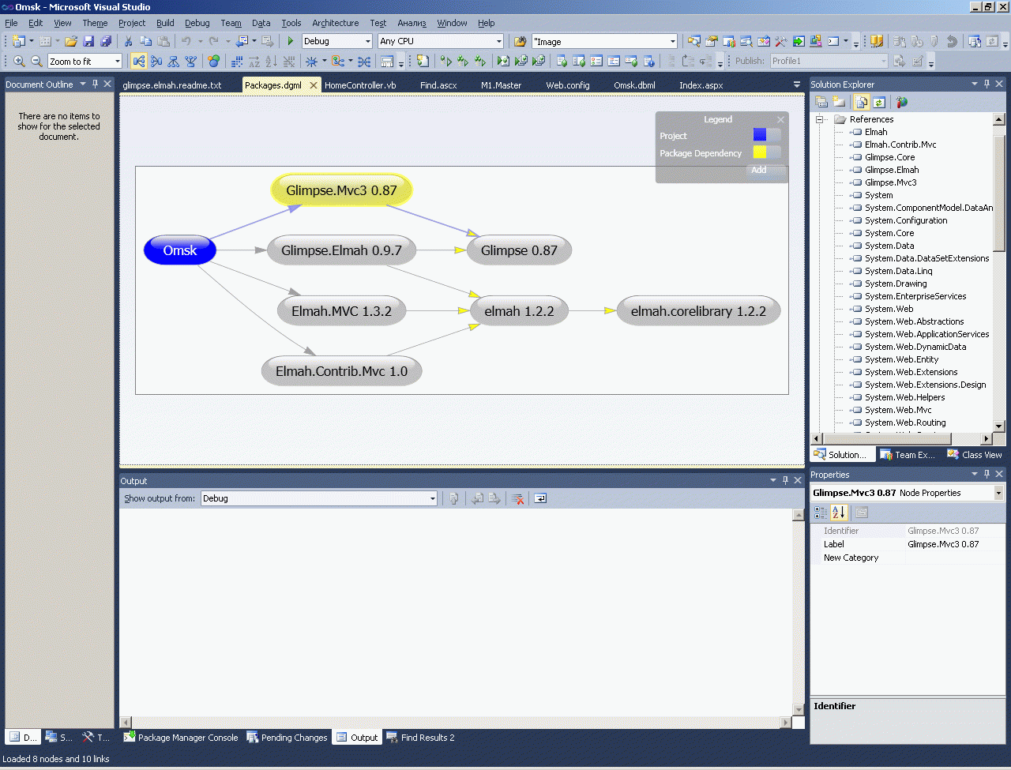Viewport: 1011px width, 770px height.
Task: Click the dependency matrix view icon
Action: 237,61
